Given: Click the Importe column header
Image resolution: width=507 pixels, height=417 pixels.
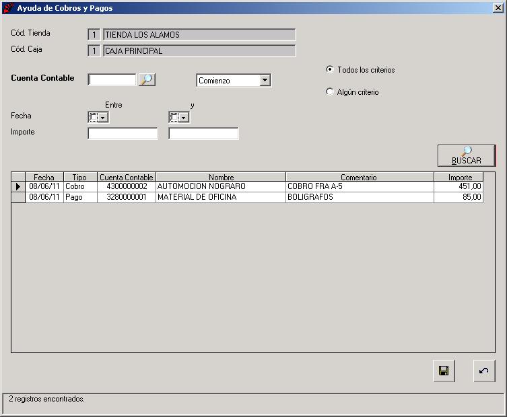Looking at the screenshot, I should [459, 177].
